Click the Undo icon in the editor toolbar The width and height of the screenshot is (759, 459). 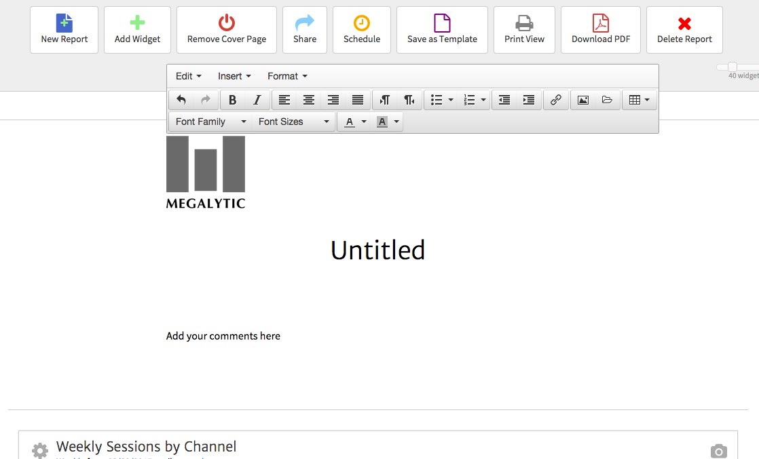click(181, 100)
